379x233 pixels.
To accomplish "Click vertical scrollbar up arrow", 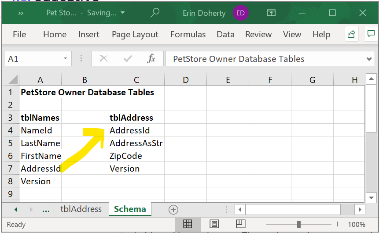I will (x=371, y=79).
